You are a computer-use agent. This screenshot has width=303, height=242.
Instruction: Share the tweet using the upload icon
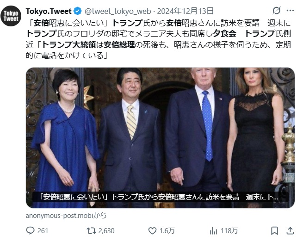290,230
